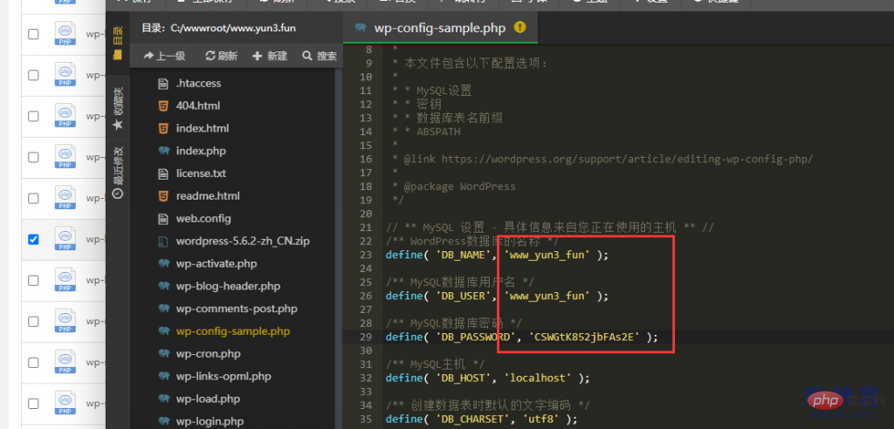Click line number 21 in the gutter

click(366, 228)
